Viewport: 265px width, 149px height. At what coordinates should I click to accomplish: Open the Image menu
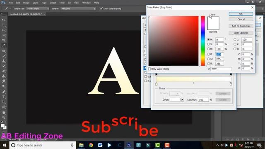click(x=26, y=3)
